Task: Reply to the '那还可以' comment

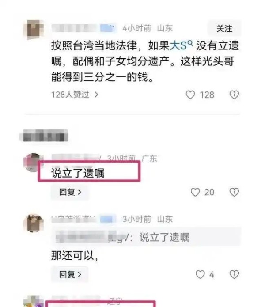Action: [70, 274]
